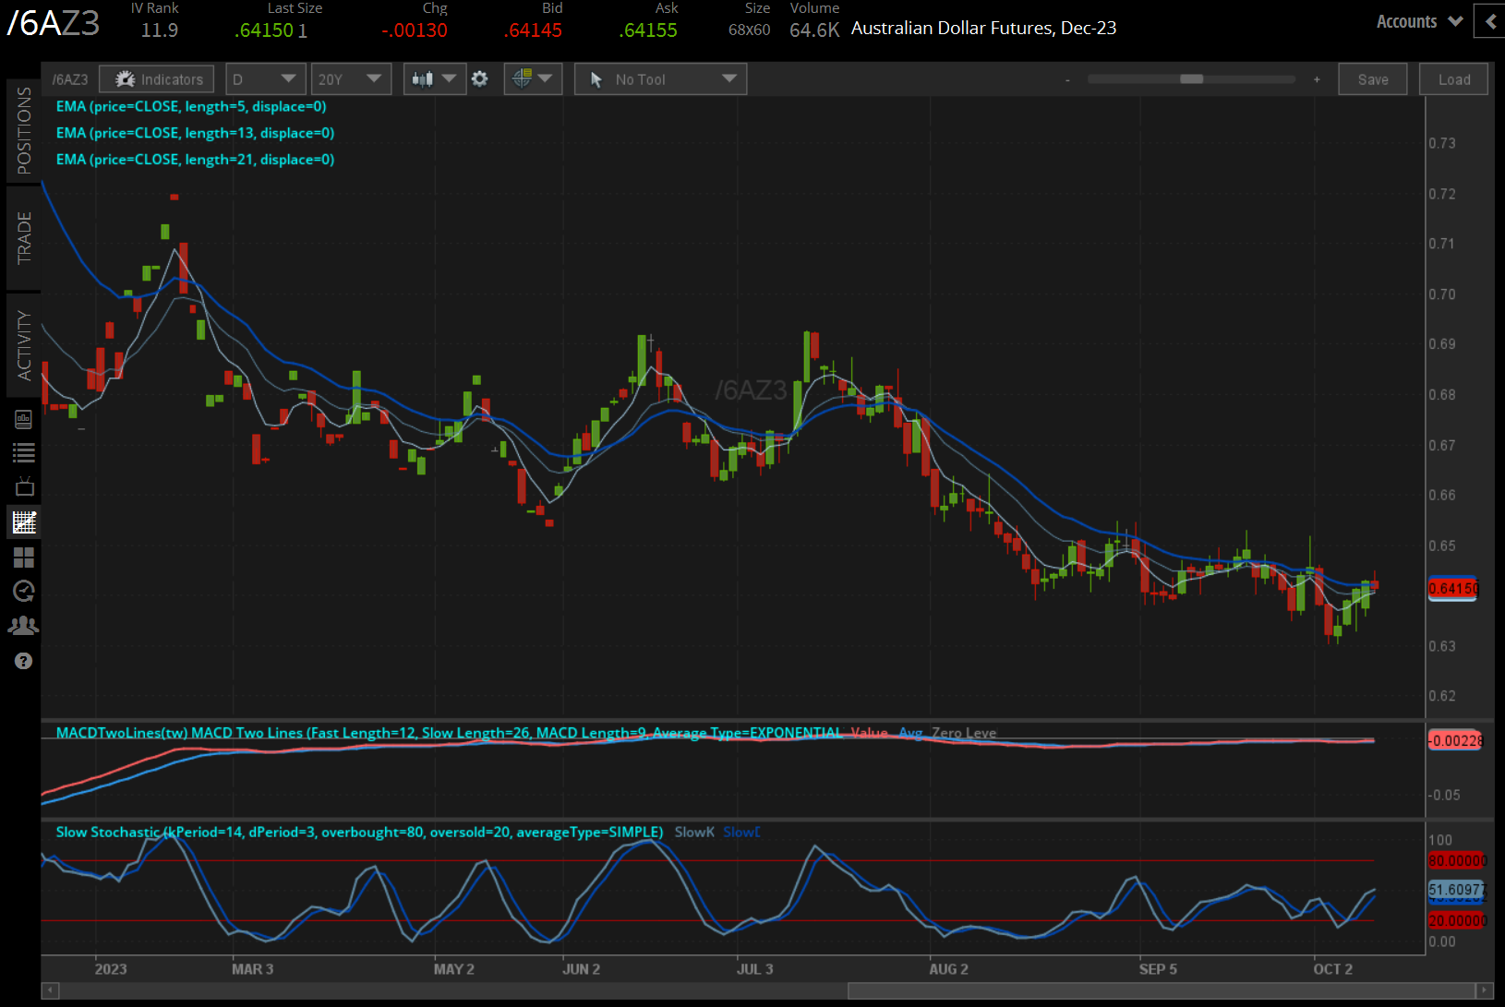Open the book chart sidebar icon

[x=24, y=419]
